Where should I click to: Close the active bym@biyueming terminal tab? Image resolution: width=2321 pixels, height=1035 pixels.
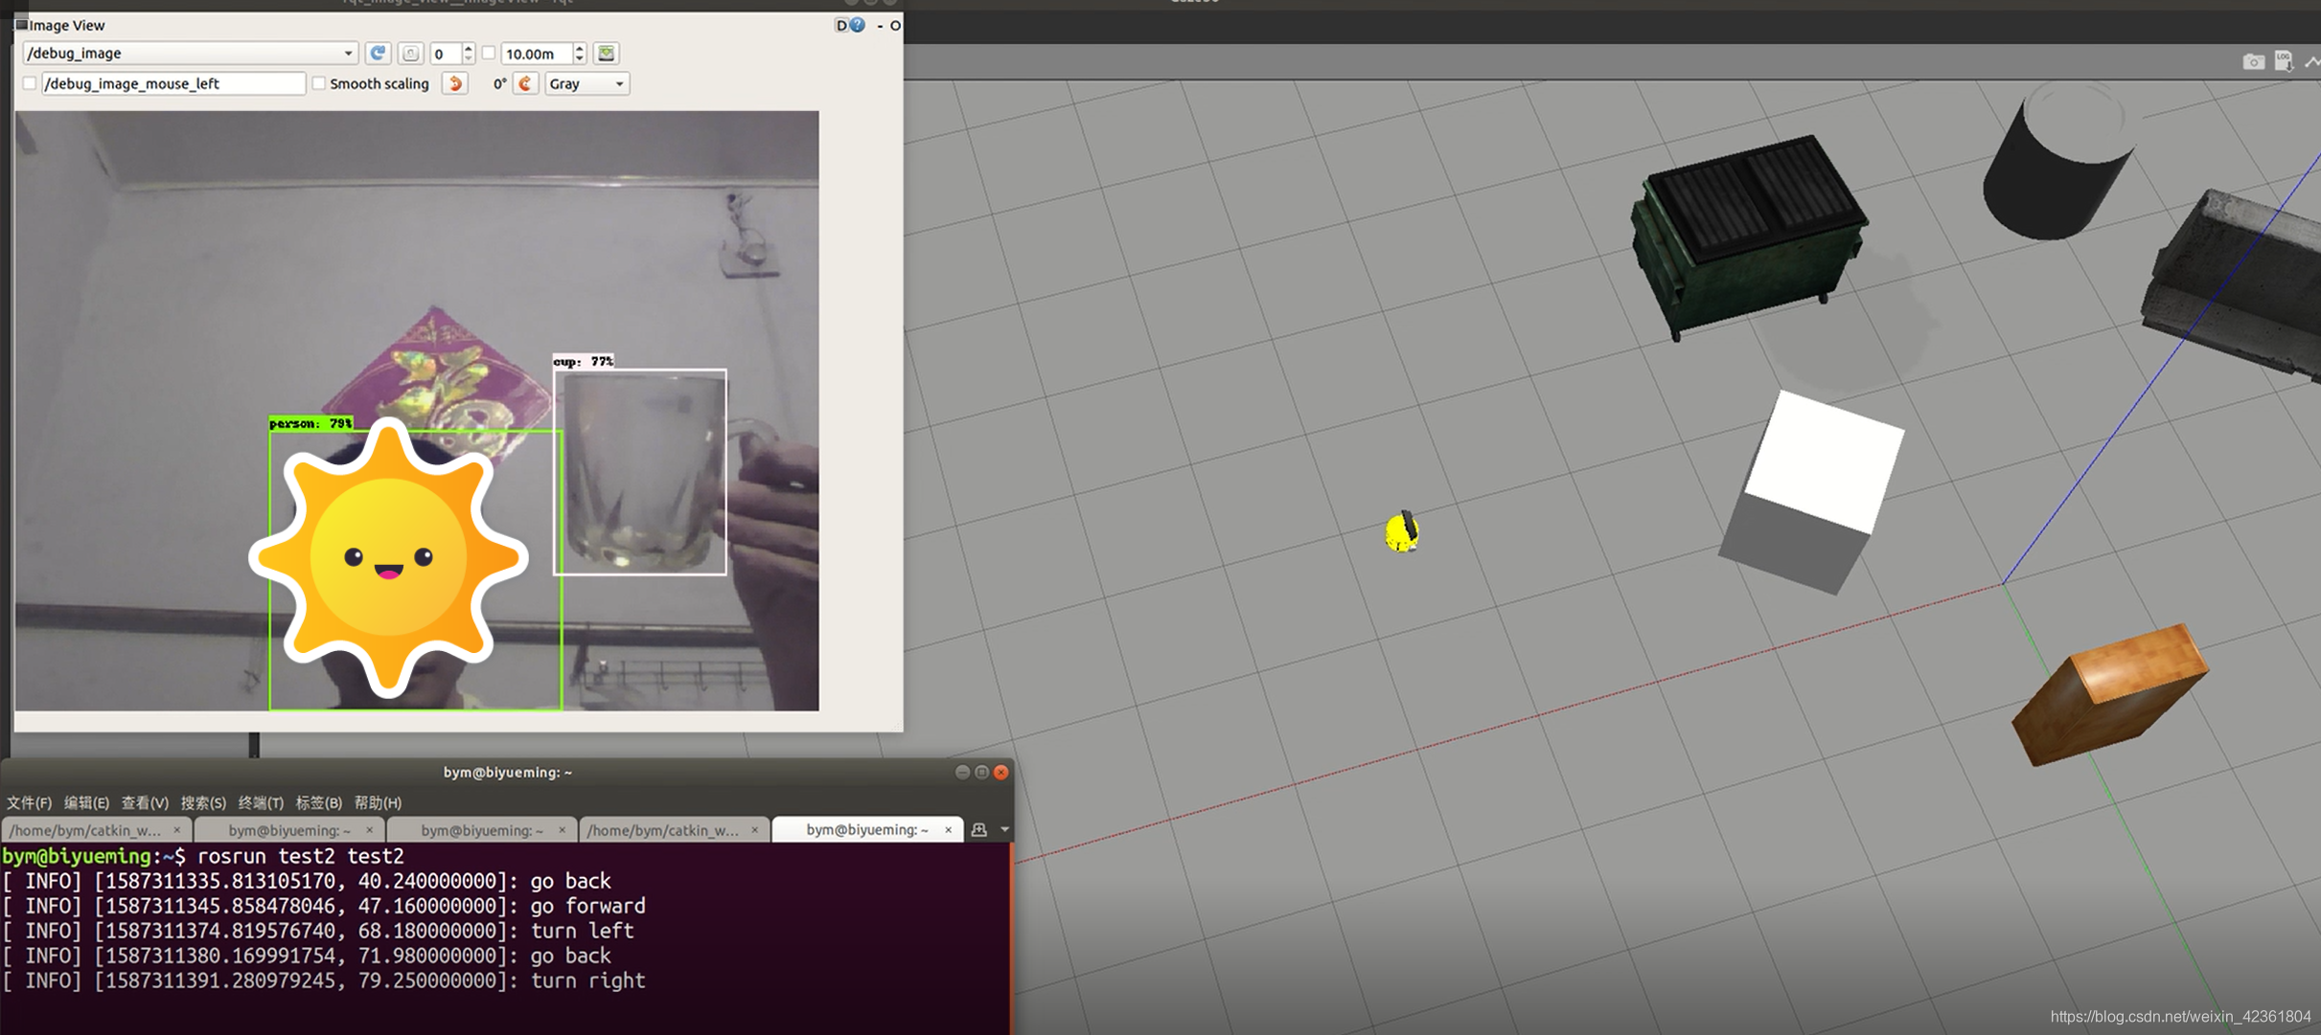[948, 830]
